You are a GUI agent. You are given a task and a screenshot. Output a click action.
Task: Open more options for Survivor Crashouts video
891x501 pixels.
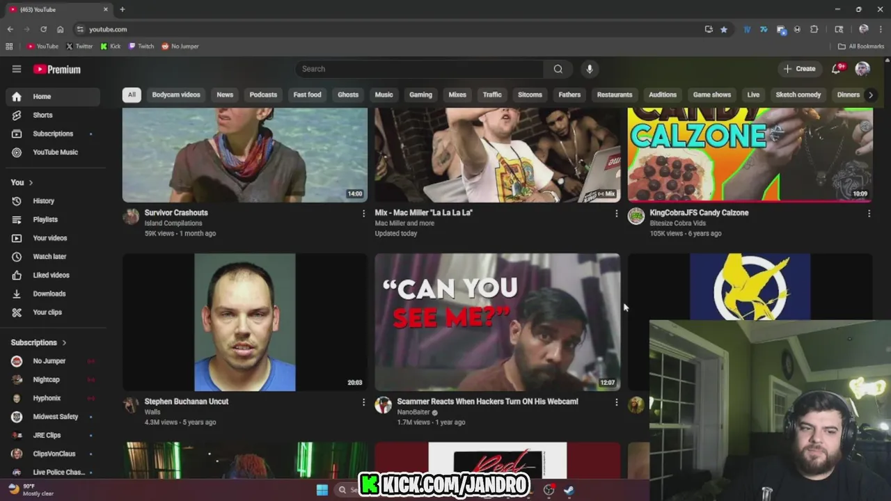(363, 214)
